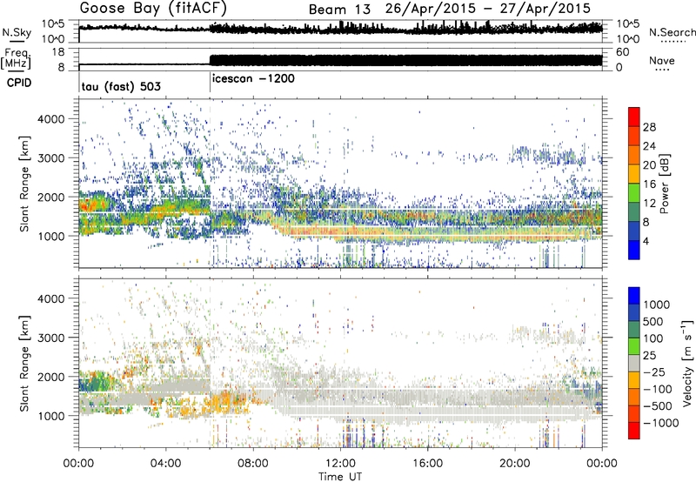Click the '26/Apr/2015 – 27/Apr/2015' date range
696x482 pixels.
pos(488,9)
